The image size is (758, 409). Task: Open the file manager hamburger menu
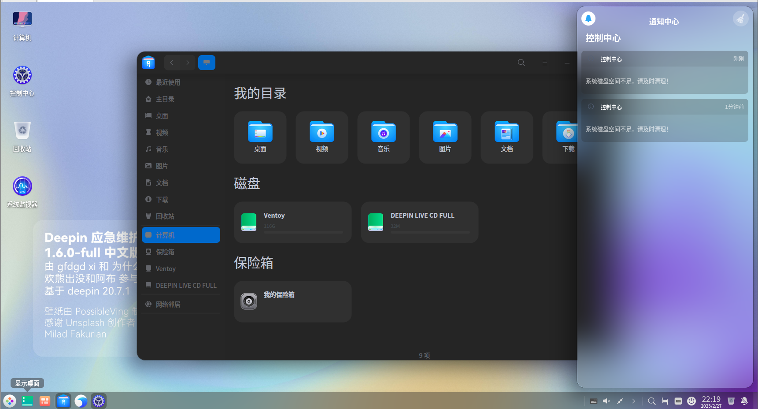pyautogui.click(x=545, y=63)
